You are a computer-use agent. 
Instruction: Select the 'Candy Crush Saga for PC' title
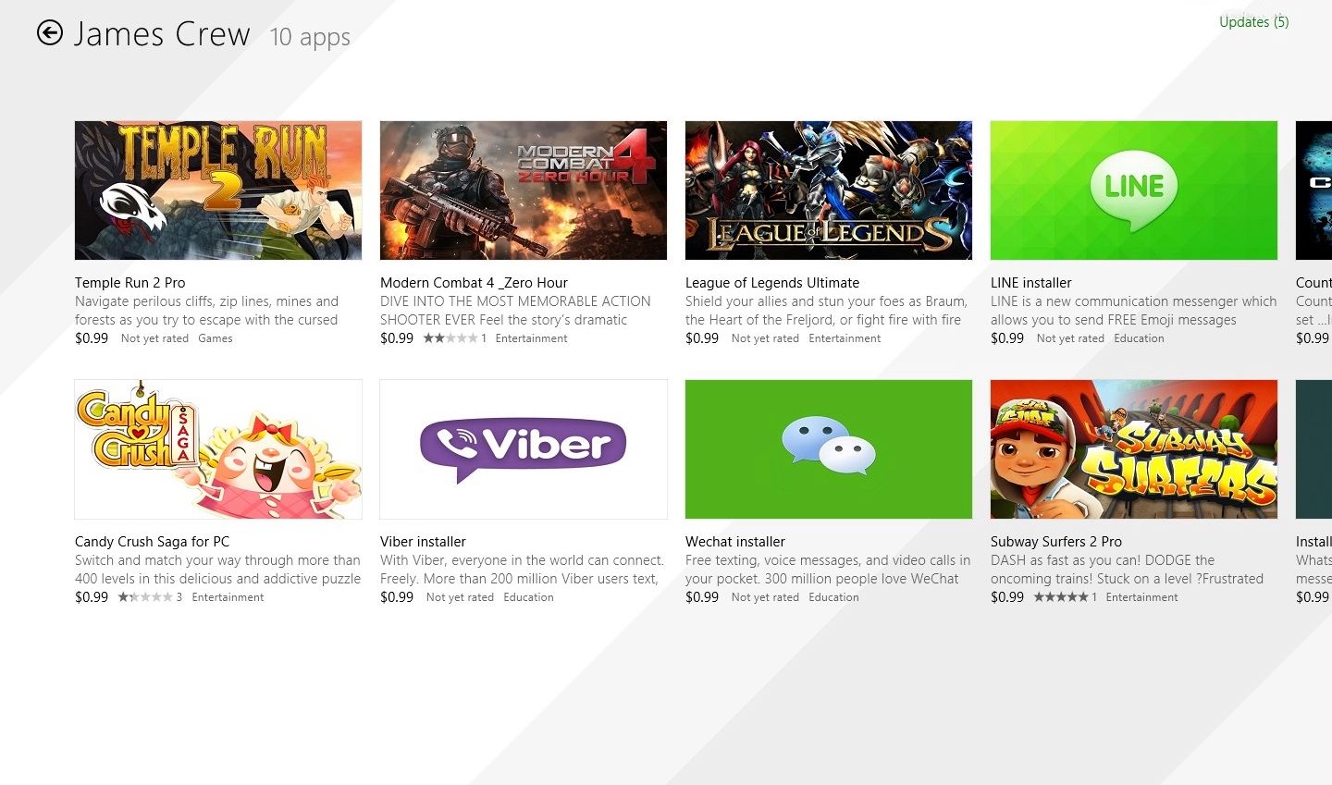click(153, 542)
